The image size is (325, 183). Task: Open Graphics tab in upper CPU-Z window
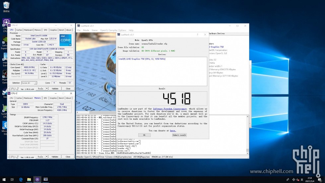53,30
